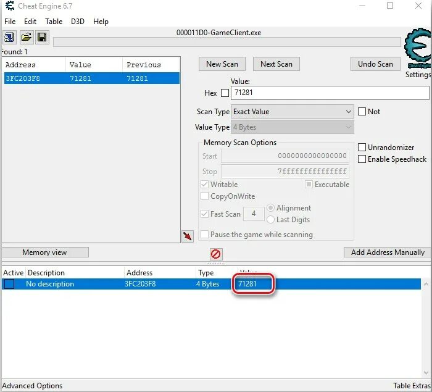Enable the Unrandomizer checkbox
This screenshot has width=432, height=392.
[x=362, y=147]
